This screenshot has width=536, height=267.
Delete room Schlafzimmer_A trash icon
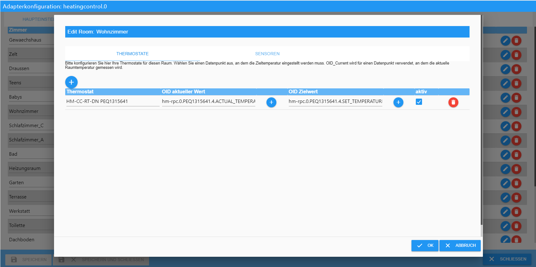click(516, 140)
